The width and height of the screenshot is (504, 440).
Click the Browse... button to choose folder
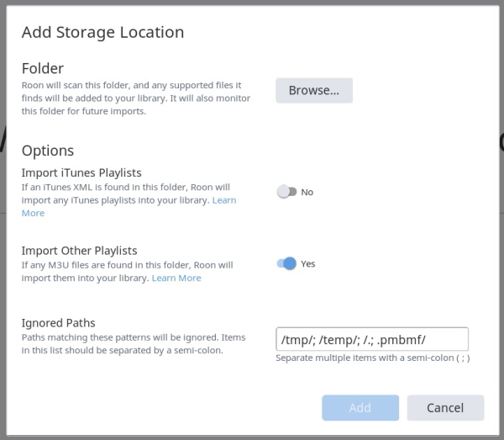pyautogui.click(x=314, y=91)
